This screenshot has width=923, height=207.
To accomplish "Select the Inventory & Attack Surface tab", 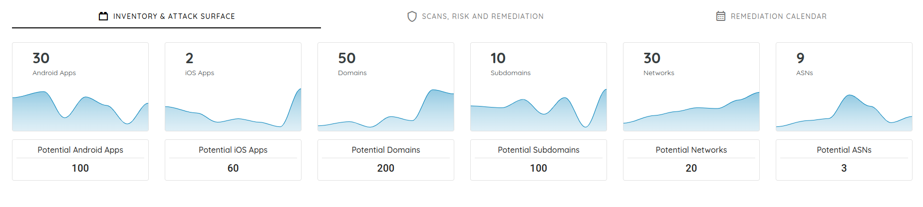I will (x=166, y=16).
